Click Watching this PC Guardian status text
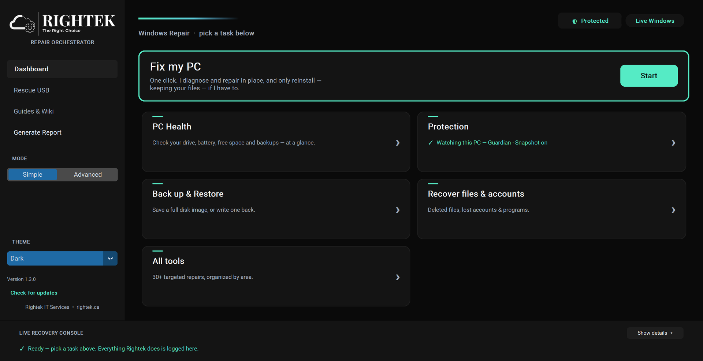This screenshot has height=361, width=703. pos(492,143)
